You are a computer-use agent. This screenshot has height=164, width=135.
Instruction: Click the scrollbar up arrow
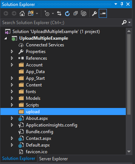click(x=129, y=31)
